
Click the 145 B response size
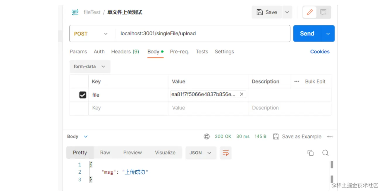[260, 137]
